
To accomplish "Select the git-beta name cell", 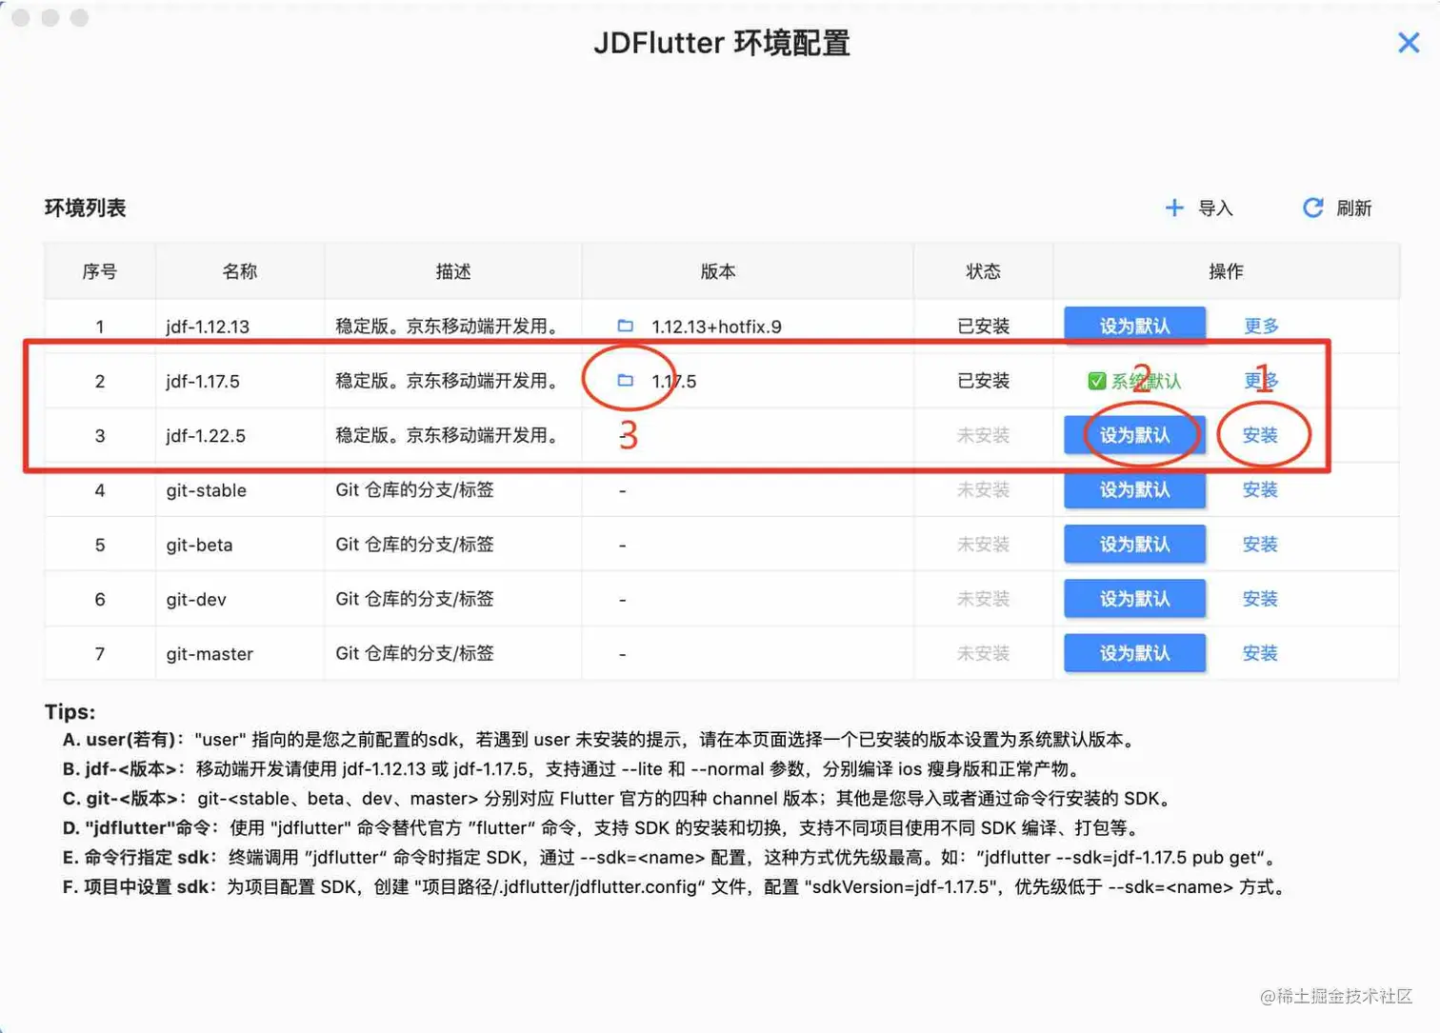I will [199, 545].
